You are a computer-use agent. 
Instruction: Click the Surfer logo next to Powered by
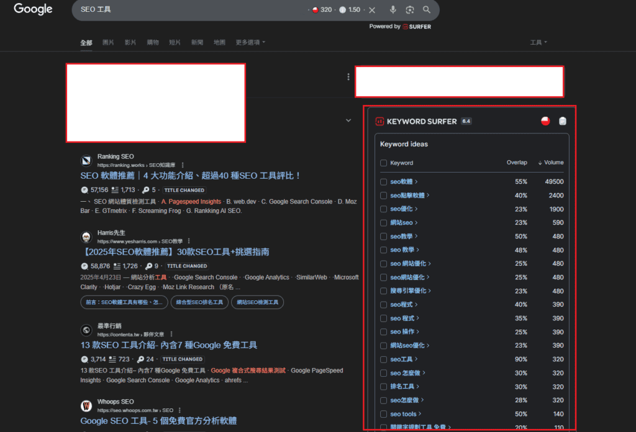tap(417, 27)
